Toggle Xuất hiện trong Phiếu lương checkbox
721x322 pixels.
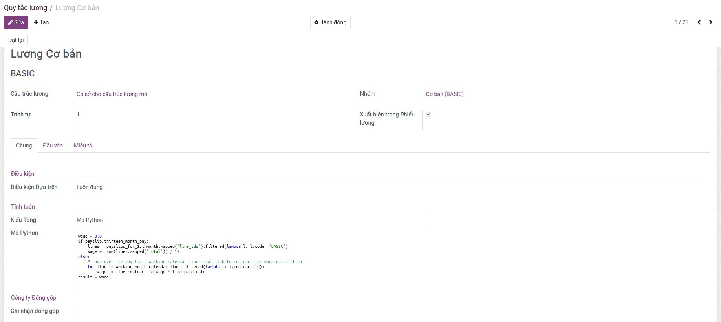428,115
